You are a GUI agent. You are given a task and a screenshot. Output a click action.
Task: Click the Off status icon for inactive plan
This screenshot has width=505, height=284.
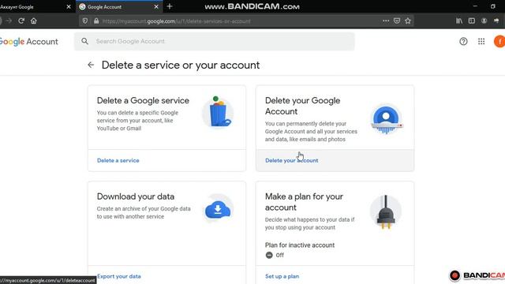tap(269, 255)
